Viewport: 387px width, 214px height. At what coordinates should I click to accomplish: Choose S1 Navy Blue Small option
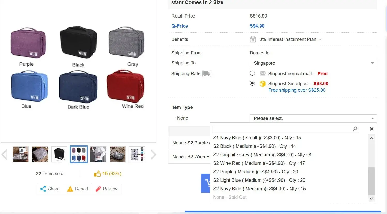(x=257, y=138)
